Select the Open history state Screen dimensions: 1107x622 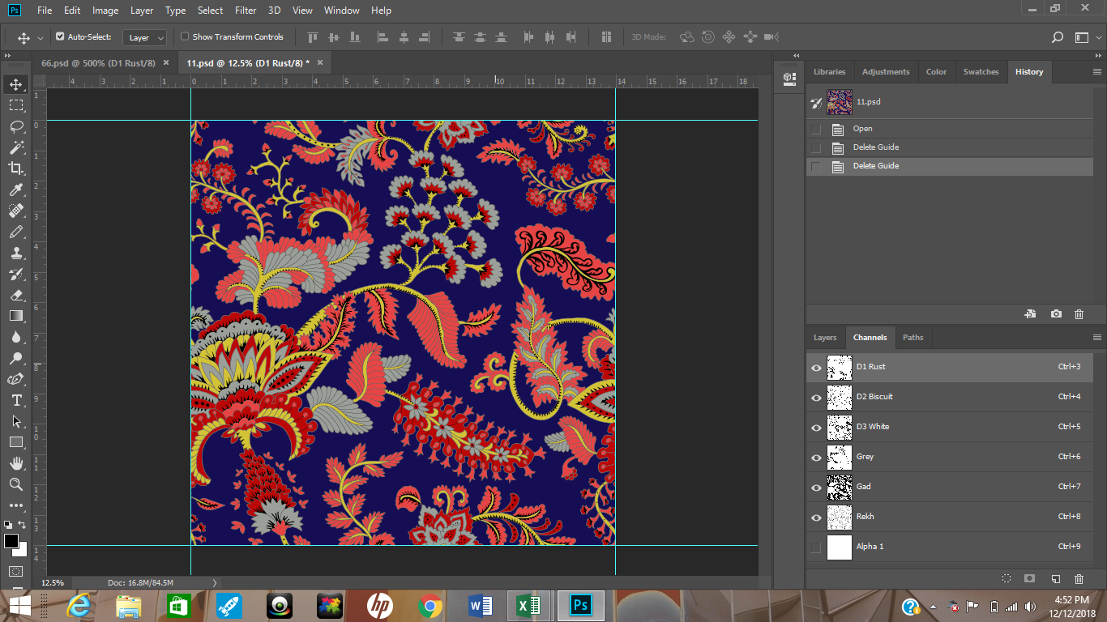862,129
